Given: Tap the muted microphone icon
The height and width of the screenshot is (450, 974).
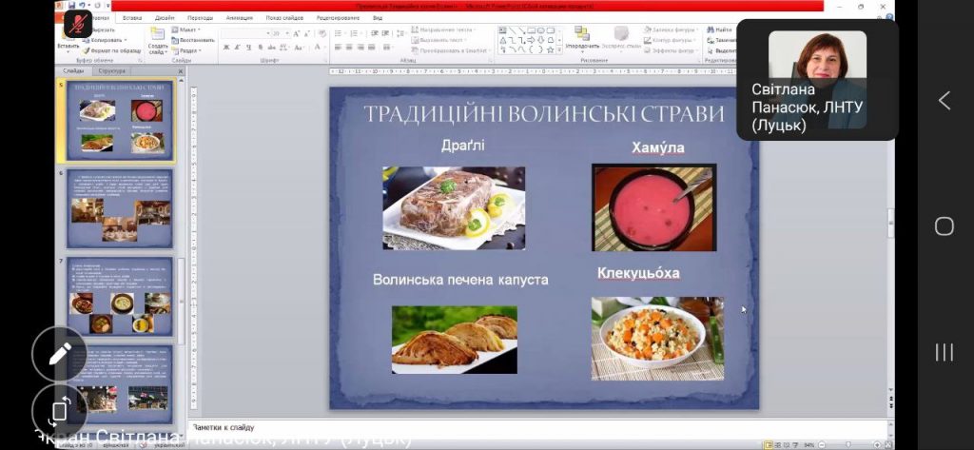Looking at the screenshot, I should (77, 24).
